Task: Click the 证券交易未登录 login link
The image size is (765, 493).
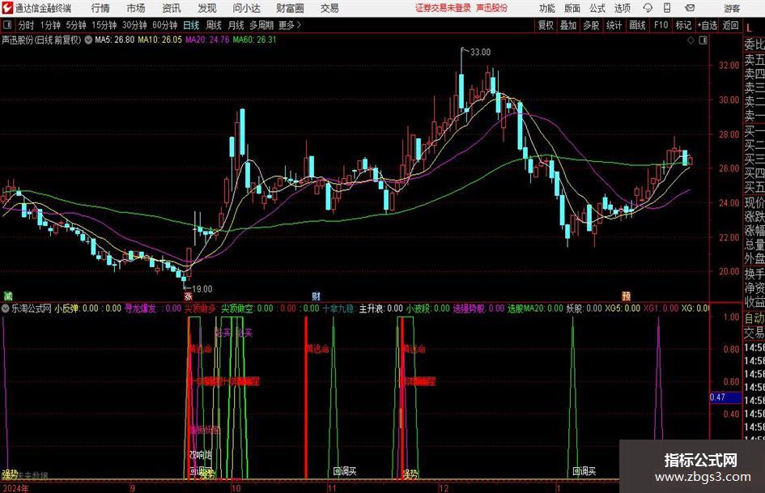Action: tap(443, 8)
